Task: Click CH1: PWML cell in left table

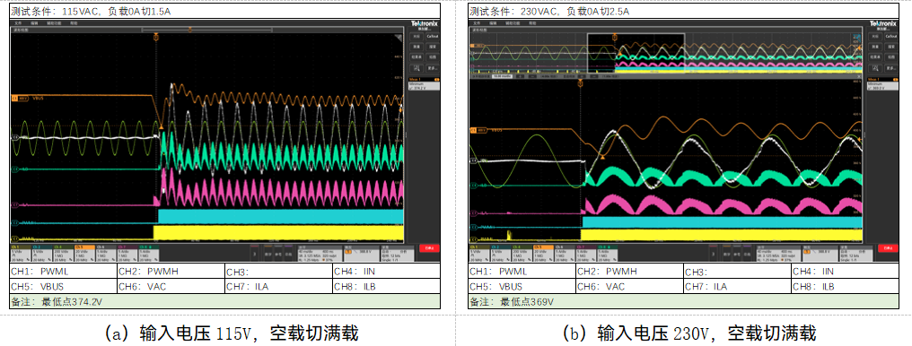Action: point(64,271)
